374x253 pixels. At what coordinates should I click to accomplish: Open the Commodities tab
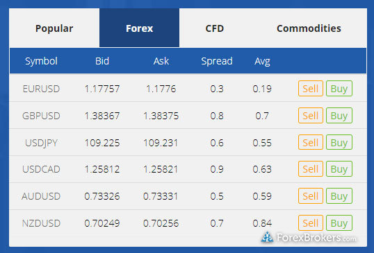(x=309, y=28)
